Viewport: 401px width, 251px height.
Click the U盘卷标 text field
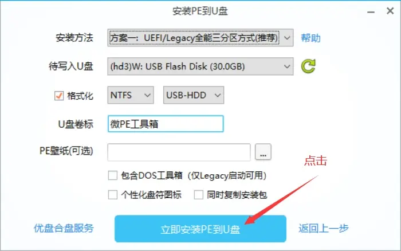coord(166,124)
